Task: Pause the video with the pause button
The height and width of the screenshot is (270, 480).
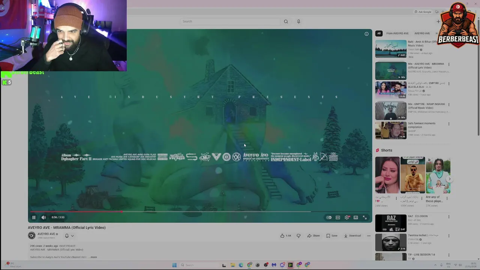Action: click(x=34, y=217)
